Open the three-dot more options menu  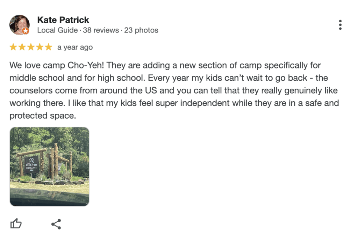coord(340,25)
